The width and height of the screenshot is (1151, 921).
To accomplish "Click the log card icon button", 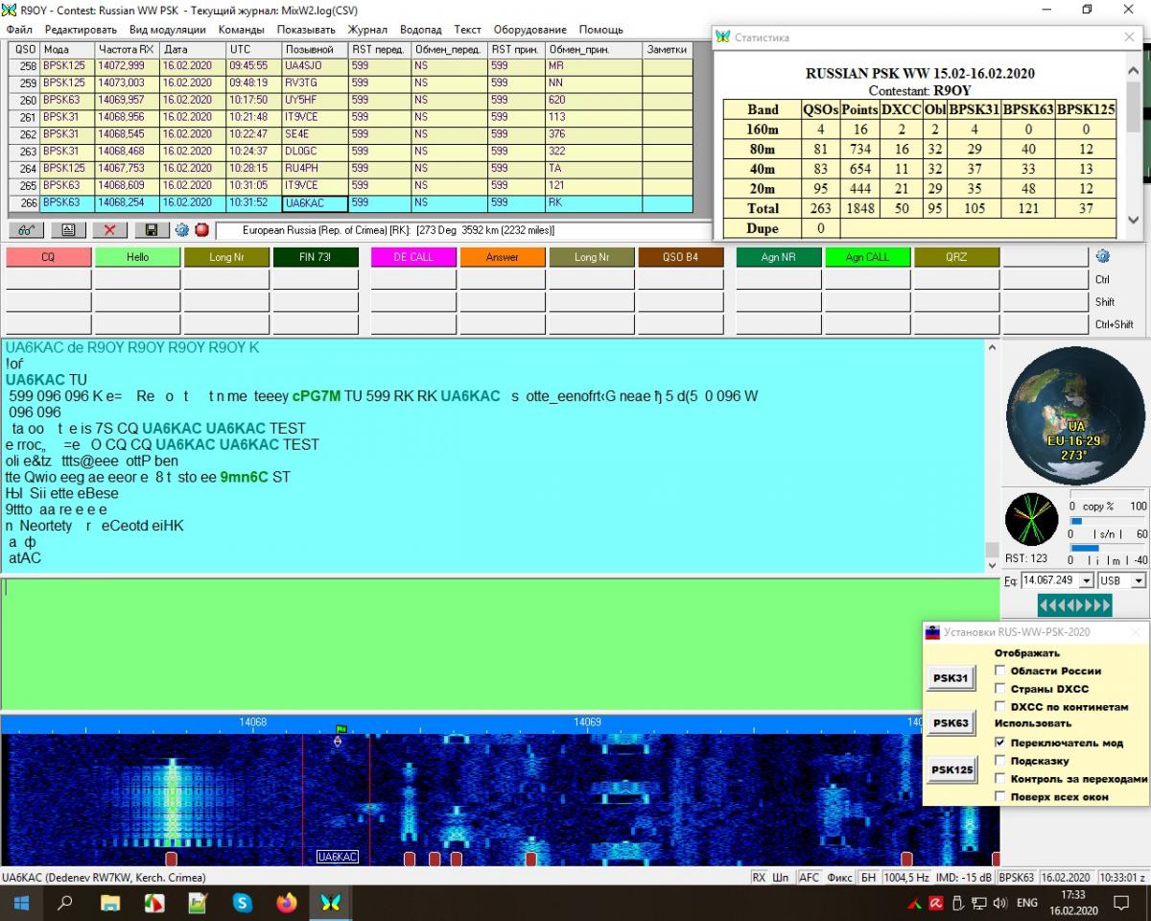I will (68, 230).
